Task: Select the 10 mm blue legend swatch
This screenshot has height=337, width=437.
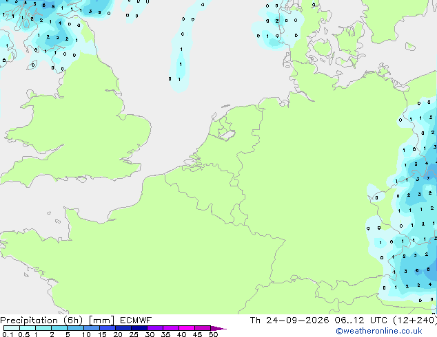Action: [92, 328]
